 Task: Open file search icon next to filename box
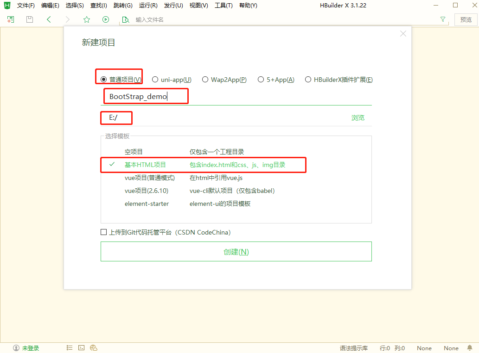125,19
